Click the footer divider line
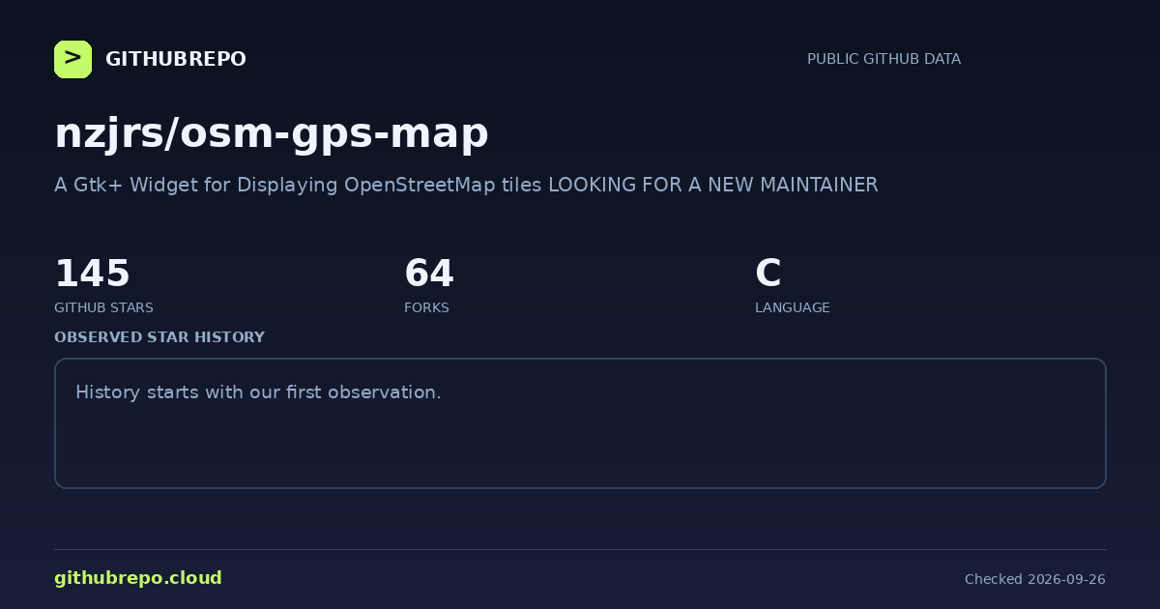Screen dimensions: 1160x609 pyautogui.click(x=580, y=550)
